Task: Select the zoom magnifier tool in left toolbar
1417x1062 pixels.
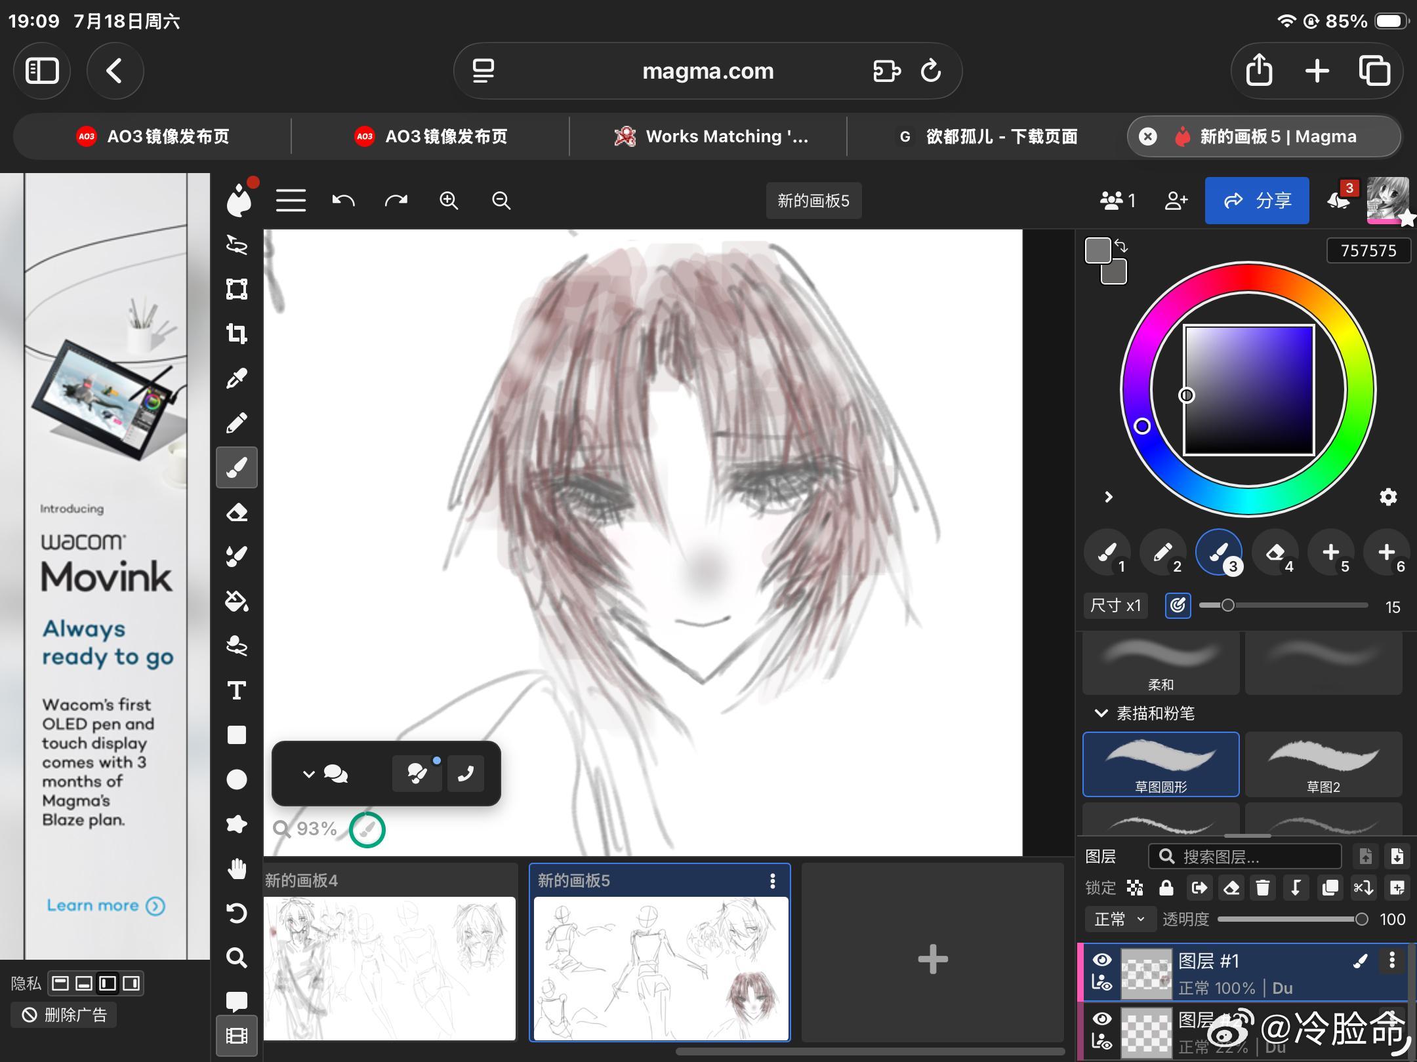Action: point(237,958)
